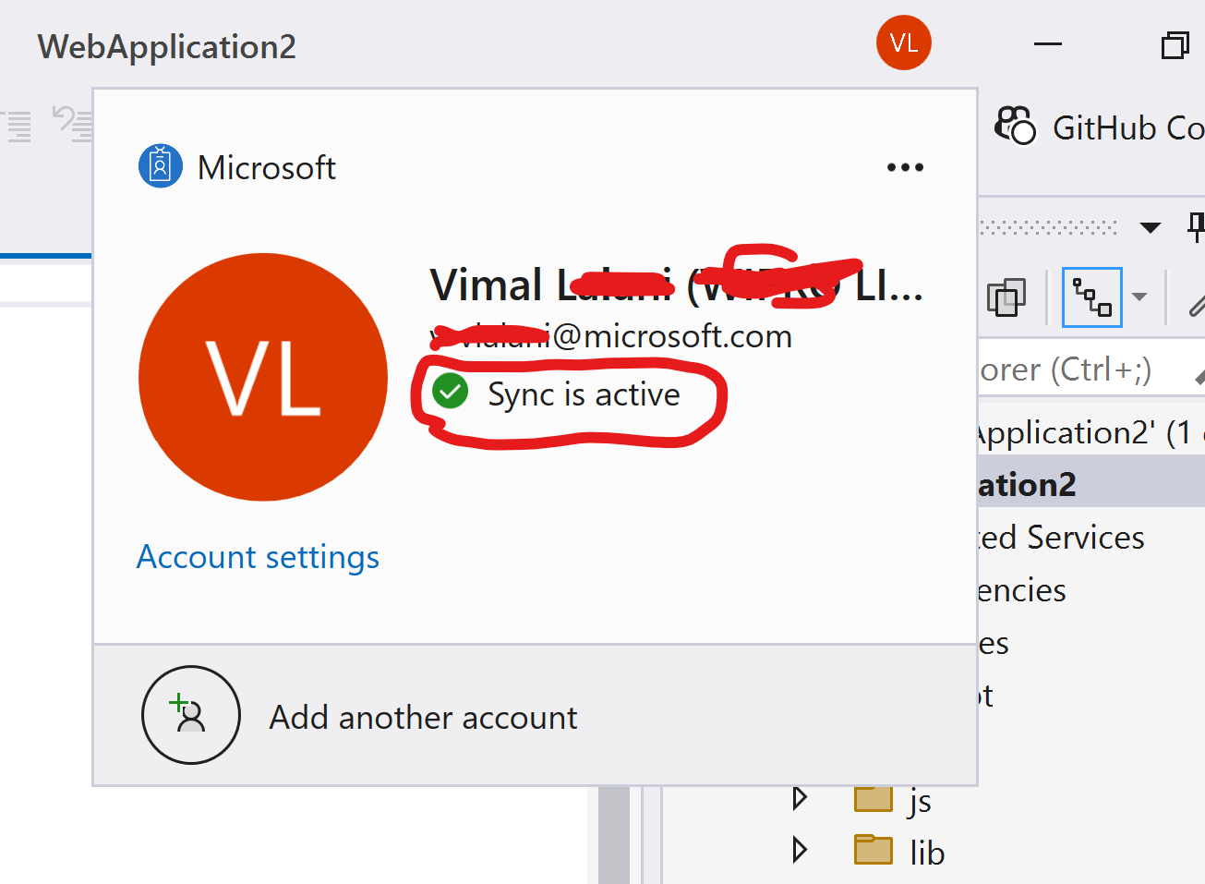Click the Vimal account display name
The height and width of the screenshot is (884, 1205).
[x=676, y=285]
